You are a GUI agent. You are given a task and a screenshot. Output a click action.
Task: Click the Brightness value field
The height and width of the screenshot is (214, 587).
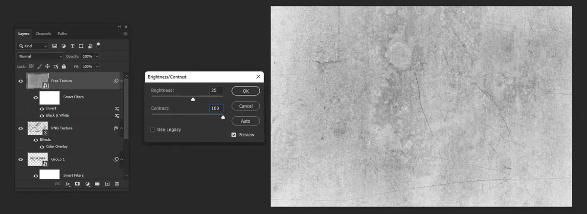[x=216, y=90]
